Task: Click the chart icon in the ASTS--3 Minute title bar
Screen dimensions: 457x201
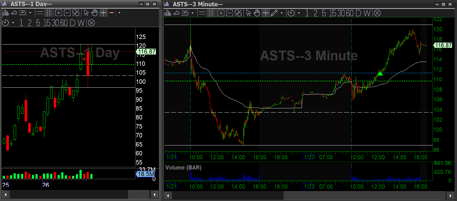Action: pyautogui.click(x=166, y=4)
